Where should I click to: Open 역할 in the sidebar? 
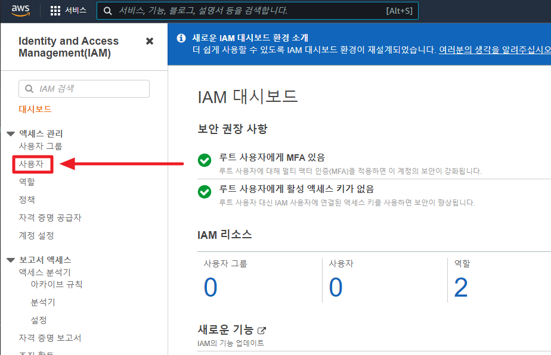coord(27,182)
